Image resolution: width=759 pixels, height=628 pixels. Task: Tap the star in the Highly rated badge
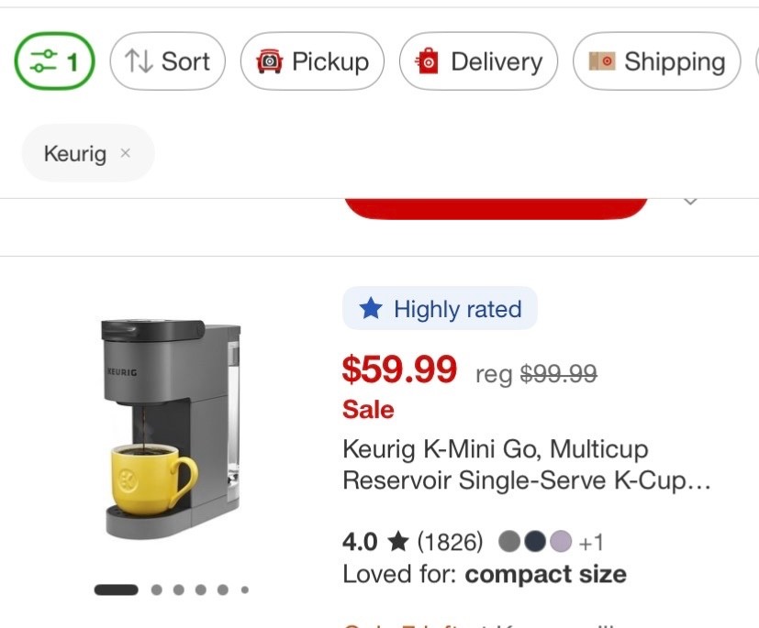(371, 309)
